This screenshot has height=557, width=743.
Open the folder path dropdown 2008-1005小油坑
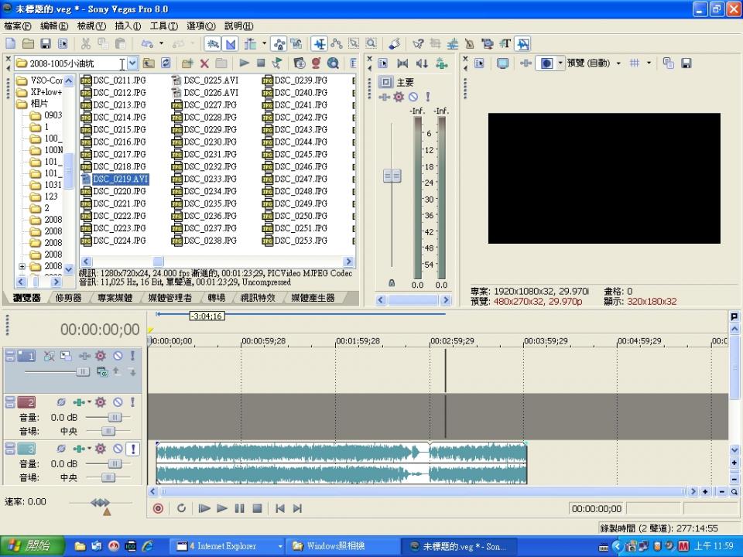pyautogui.click(x=132, y=63)
